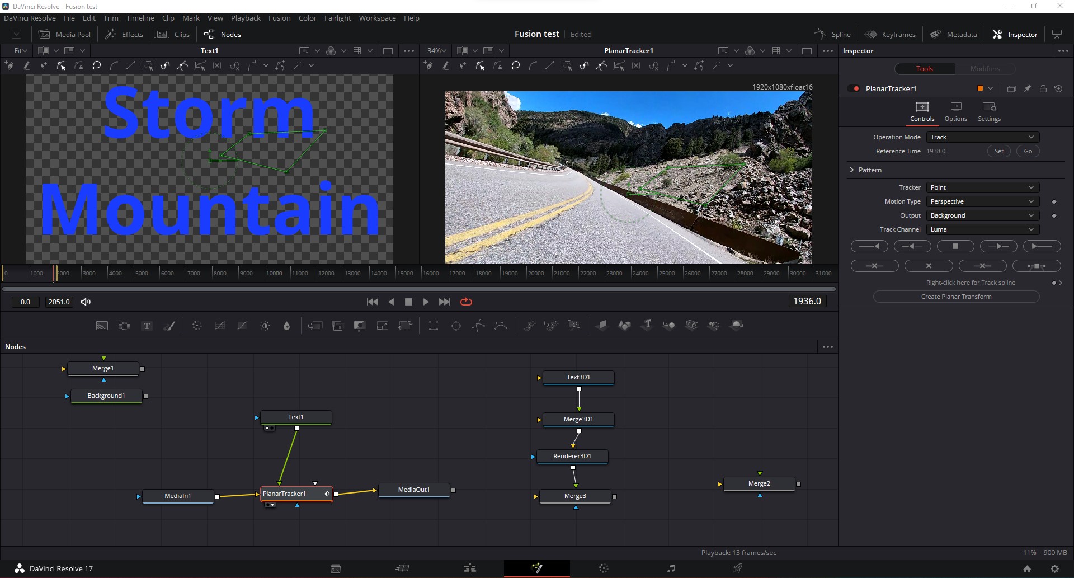Switch to the Options tab in Inspector
The image size is (1074, 578).
coord(955,111)
